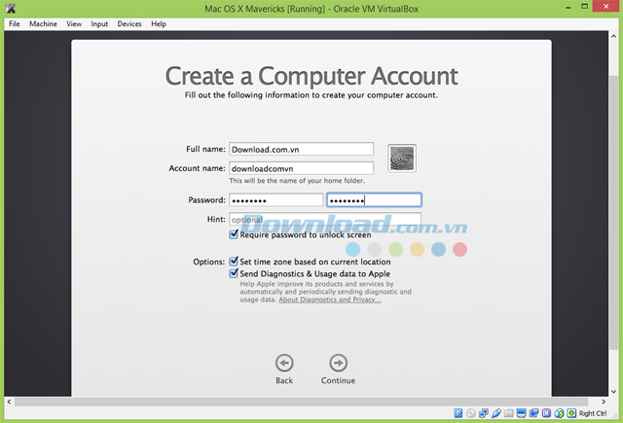Click the optical disc status icon

point(471,413)
